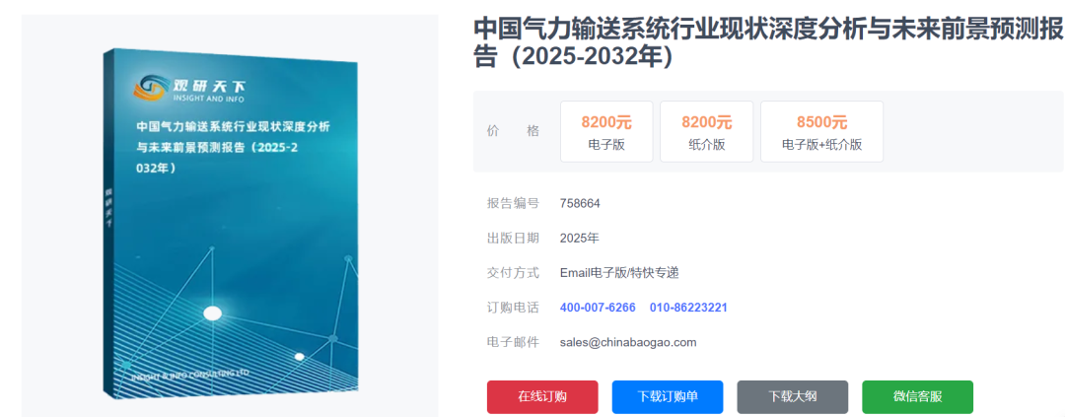Click the Email电子版/特快专递 delivery text
The height and width of the screenshot is (417, 1065).
[619, 273]
